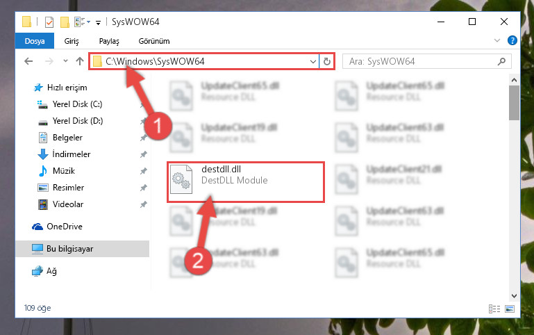Click the back navigation arrow
Image resolution: width=534 pixels, height=335 pixels.
pos(28,61)
